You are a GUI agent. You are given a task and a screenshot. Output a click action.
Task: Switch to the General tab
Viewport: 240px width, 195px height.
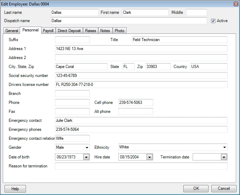pyautogui.click(x=12, y=31)
